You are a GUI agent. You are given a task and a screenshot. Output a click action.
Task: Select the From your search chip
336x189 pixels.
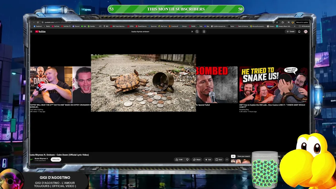[x=244, y=156]
